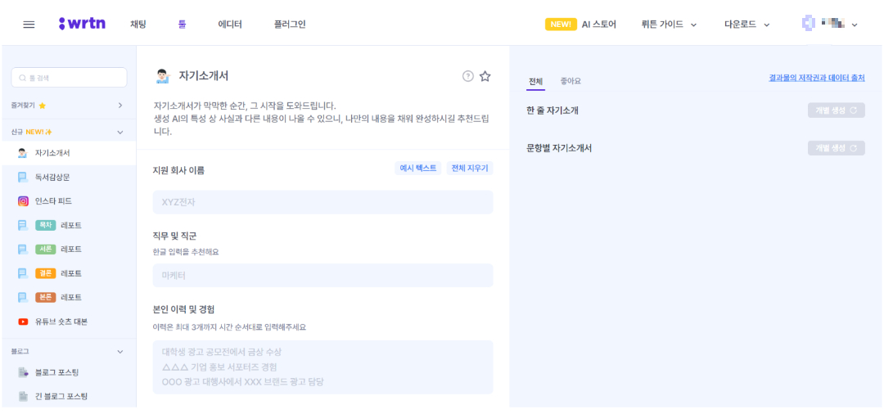The width and height of the screenshot is (884, 414).
Task: Switch to the 전체 tab
Action: pyautogui.click(x=535, y=82)
